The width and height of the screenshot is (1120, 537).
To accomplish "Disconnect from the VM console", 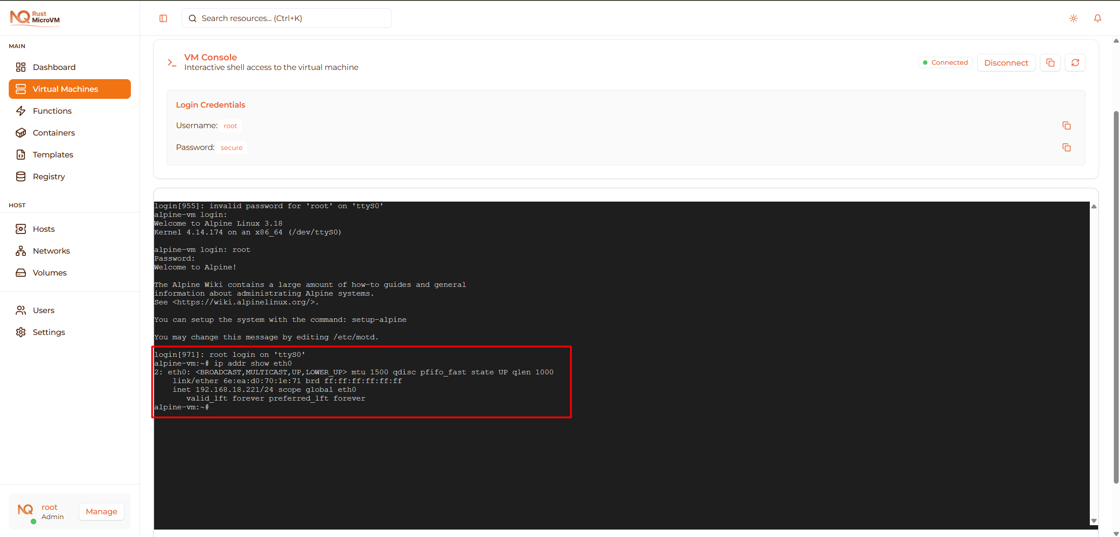I will [x=1006, y=63].
